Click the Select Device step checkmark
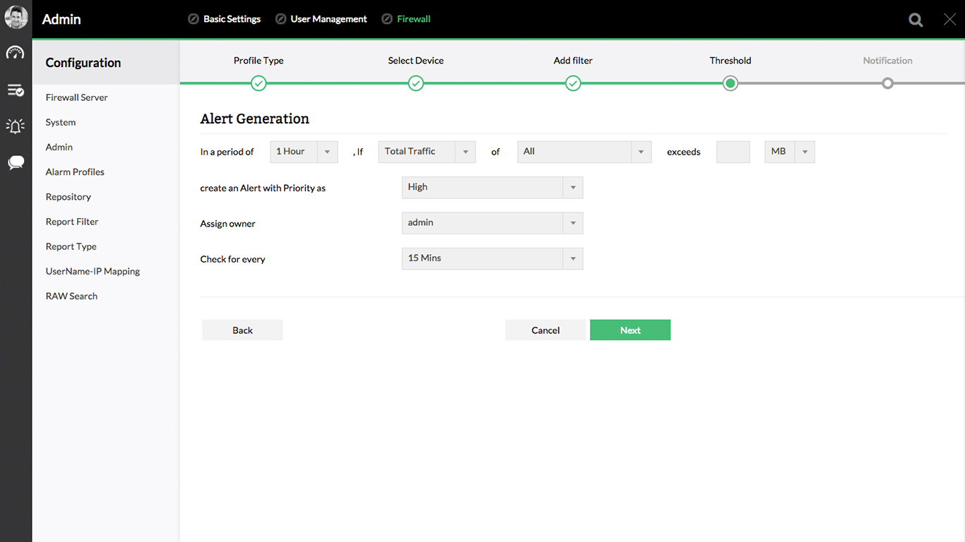Viewport: 965px width, 542px height. (x=416, y=83)
